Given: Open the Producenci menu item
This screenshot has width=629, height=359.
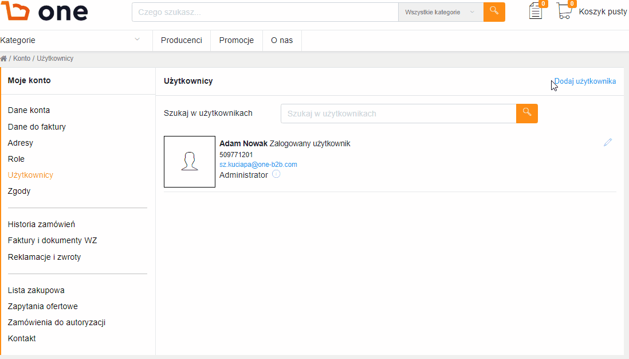Looking at the screenshot, I should click(x=182, y=40).
